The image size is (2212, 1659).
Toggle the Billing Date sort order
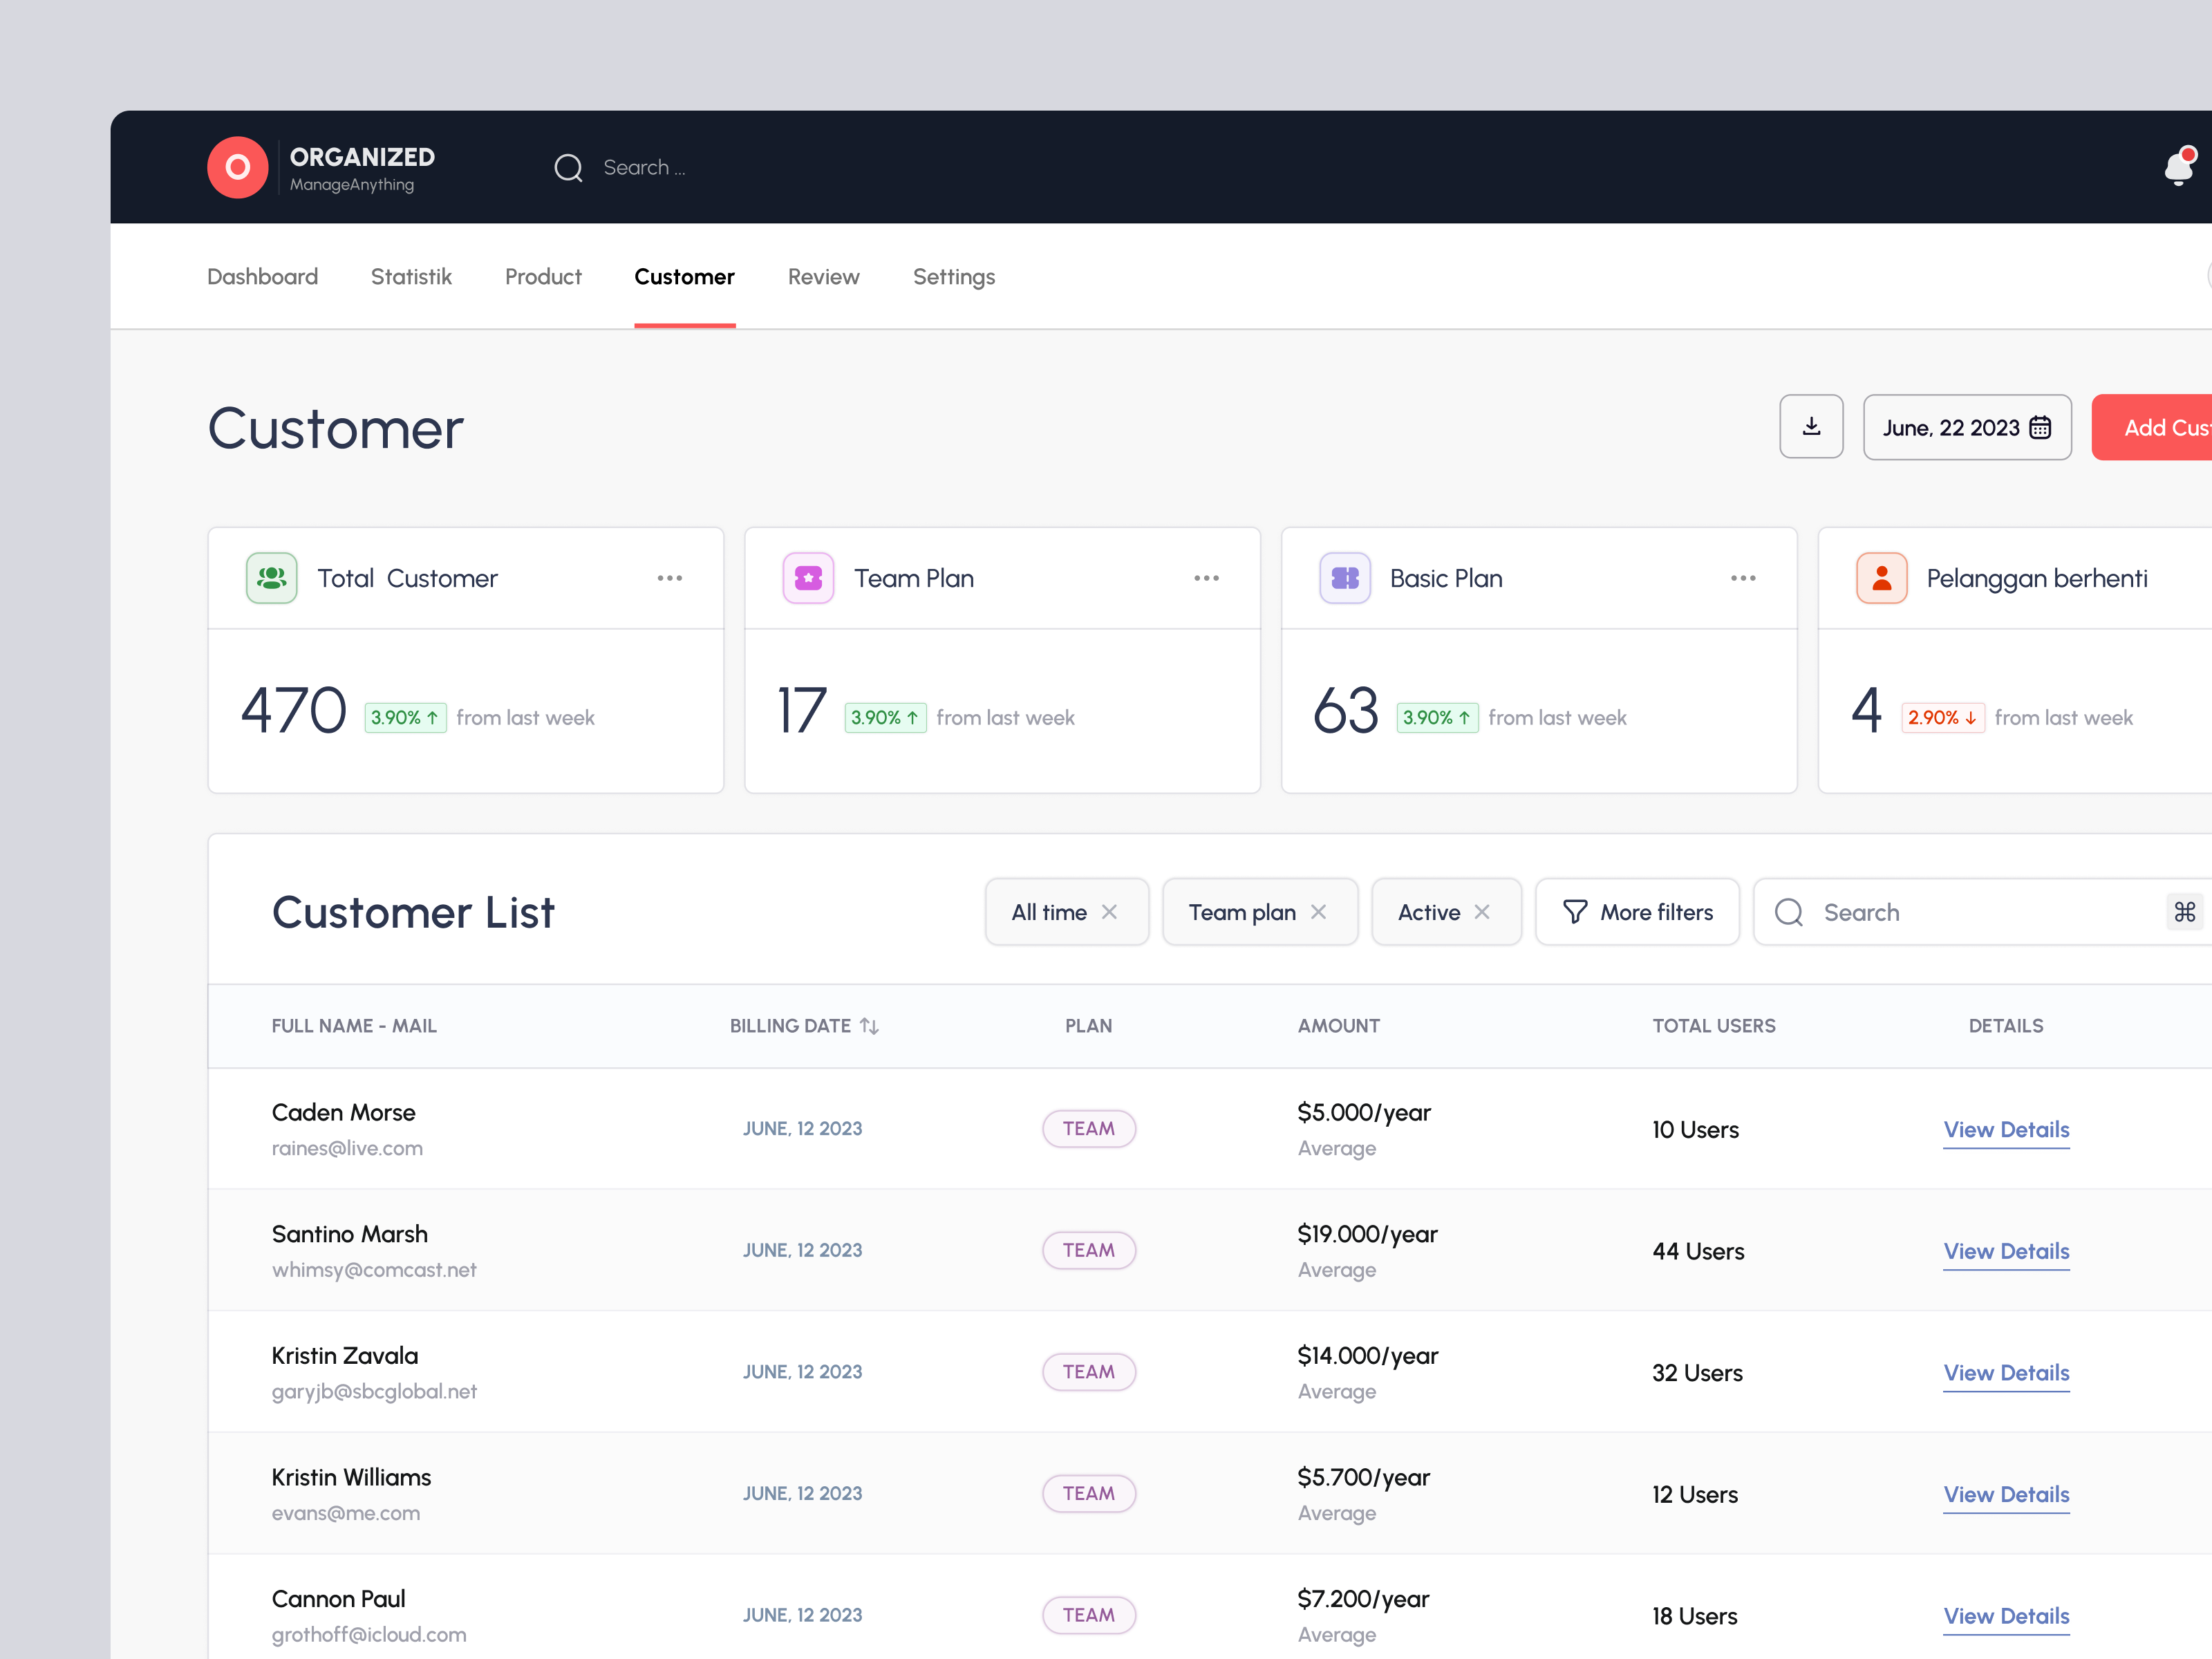click(x=869, y=1025)
